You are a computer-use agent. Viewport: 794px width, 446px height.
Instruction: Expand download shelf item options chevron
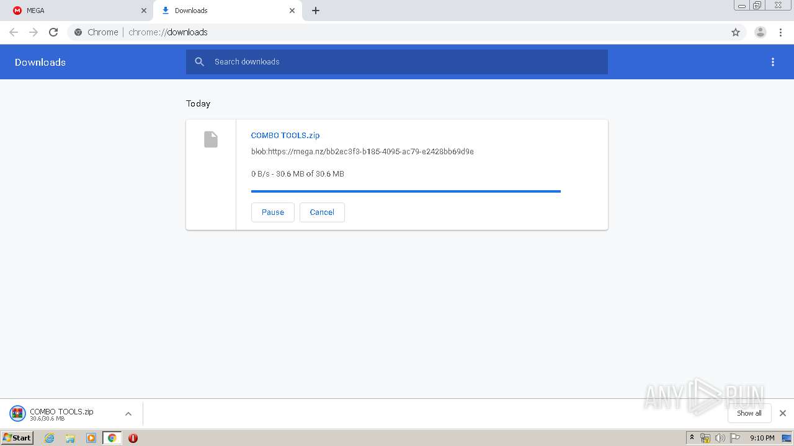click(x=128, y=414)
